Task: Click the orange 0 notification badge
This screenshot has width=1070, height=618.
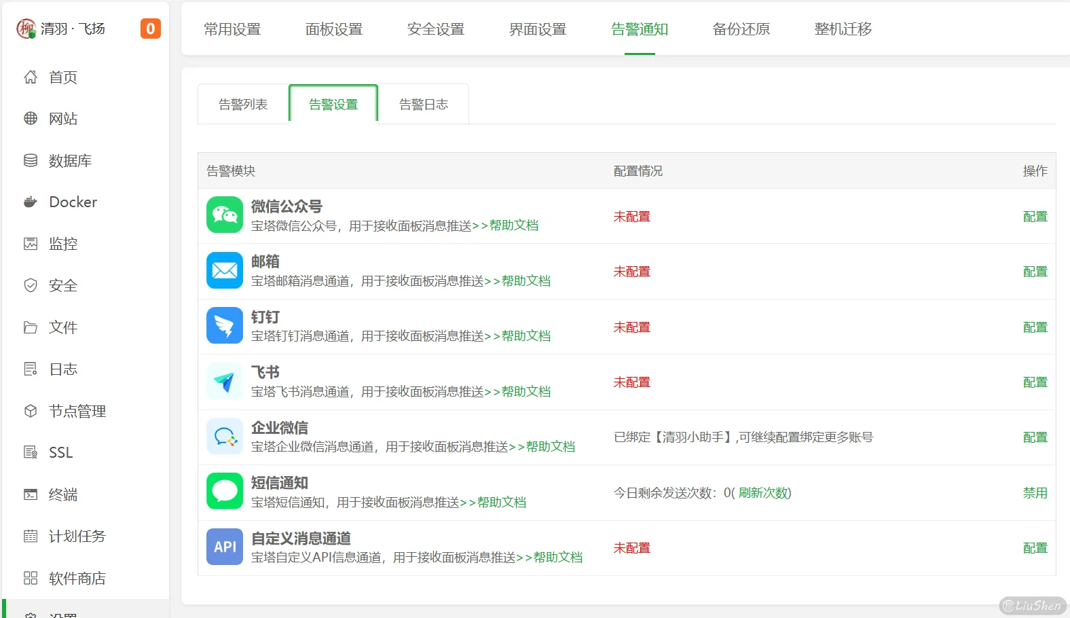Action: 151,29
